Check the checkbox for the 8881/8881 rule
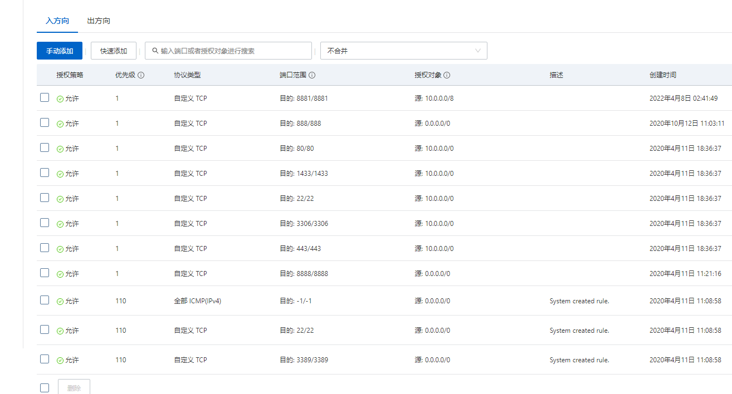The height and width of the screenshot is (394, 732). point(45,97)
